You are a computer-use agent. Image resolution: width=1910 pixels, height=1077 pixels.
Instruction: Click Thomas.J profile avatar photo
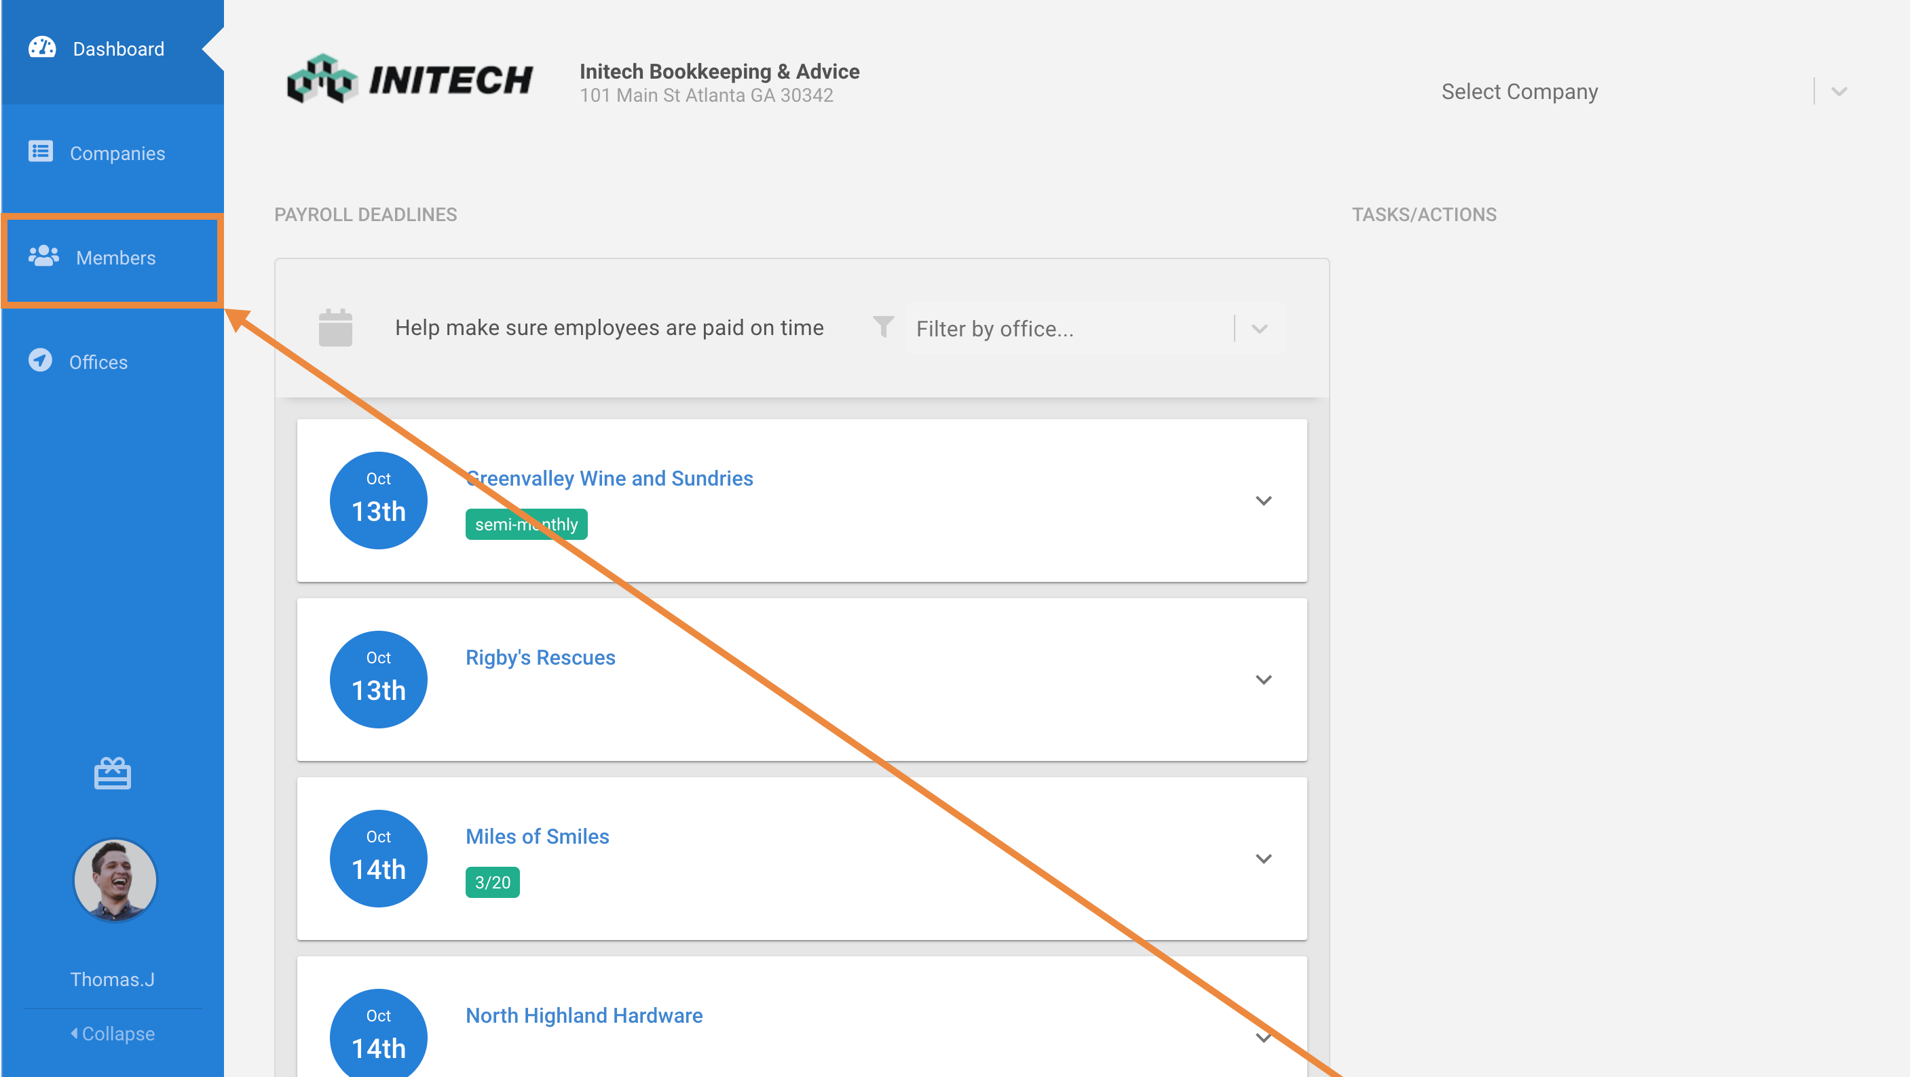[115, 880]
